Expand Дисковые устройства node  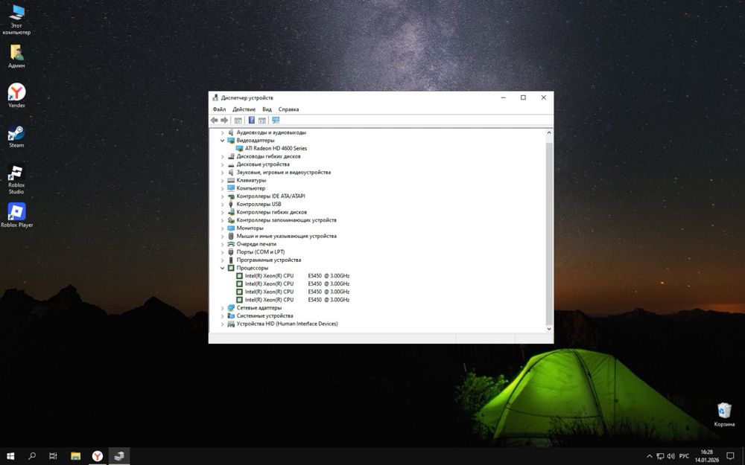(222, 164)
